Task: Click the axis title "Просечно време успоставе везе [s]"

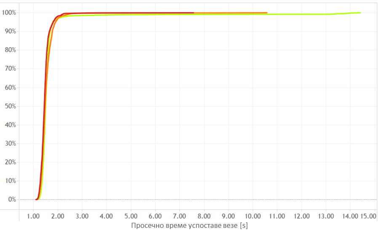Action: 189,226
